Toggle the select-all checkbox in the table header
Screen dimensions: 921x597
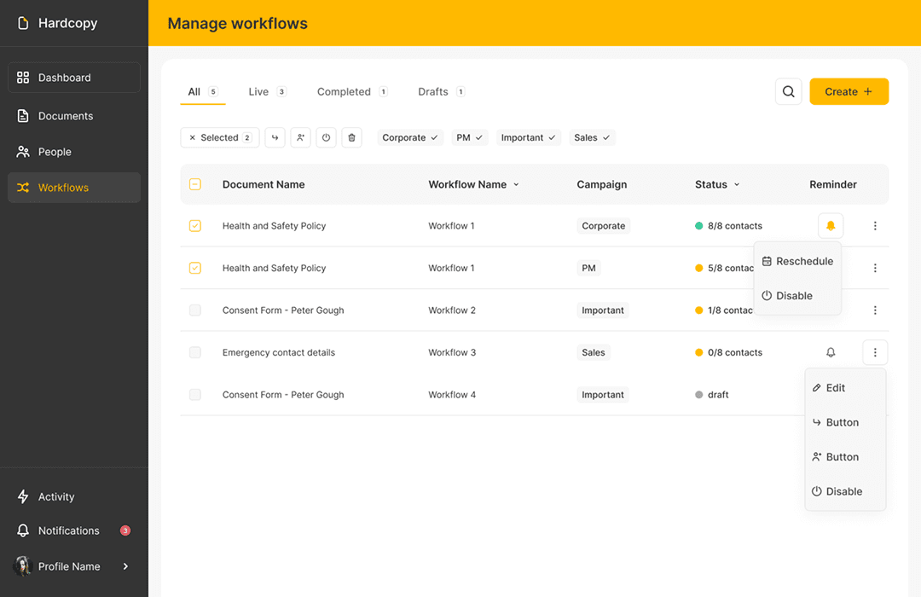point(195,184)
